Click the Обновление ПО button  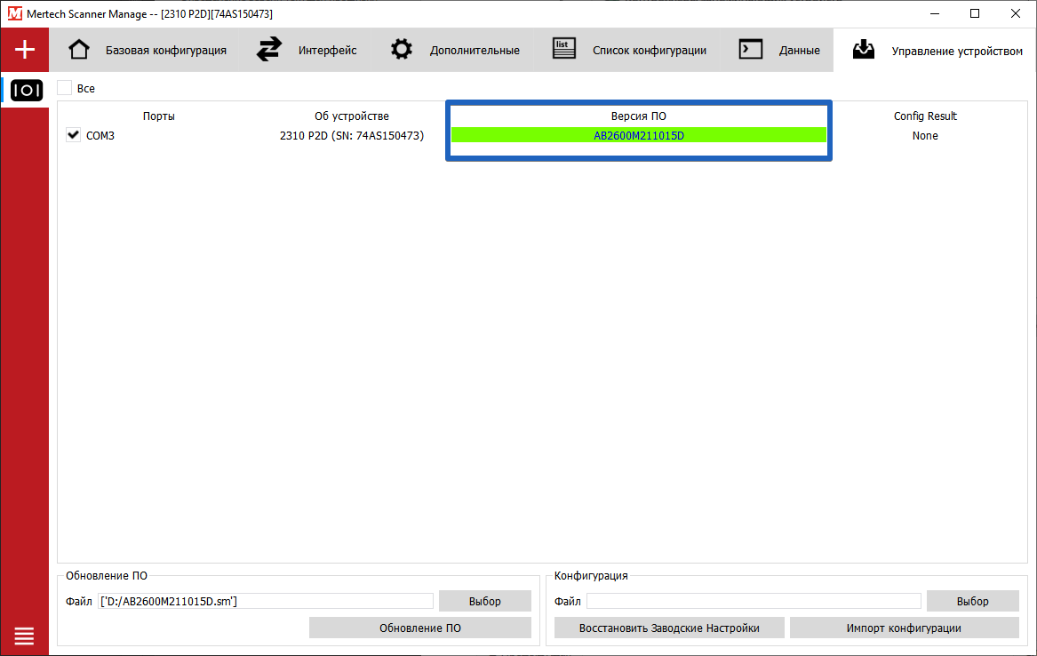(x=420, y=628)
